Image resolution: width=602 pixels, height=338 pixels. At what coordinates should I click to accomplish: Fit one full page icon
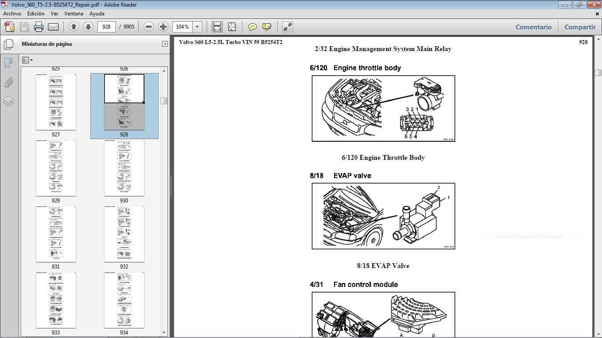[x=232, y=27]
